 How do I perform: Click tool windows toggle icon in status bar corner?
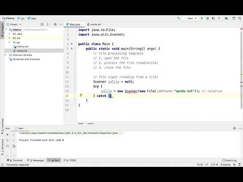[3, 165]
